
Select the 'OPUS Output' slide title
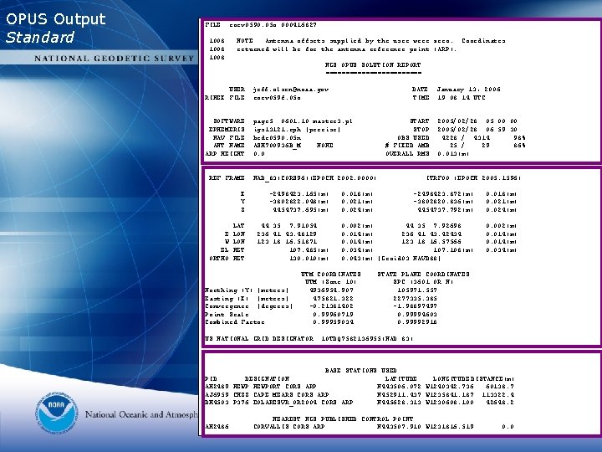point(56,19)
